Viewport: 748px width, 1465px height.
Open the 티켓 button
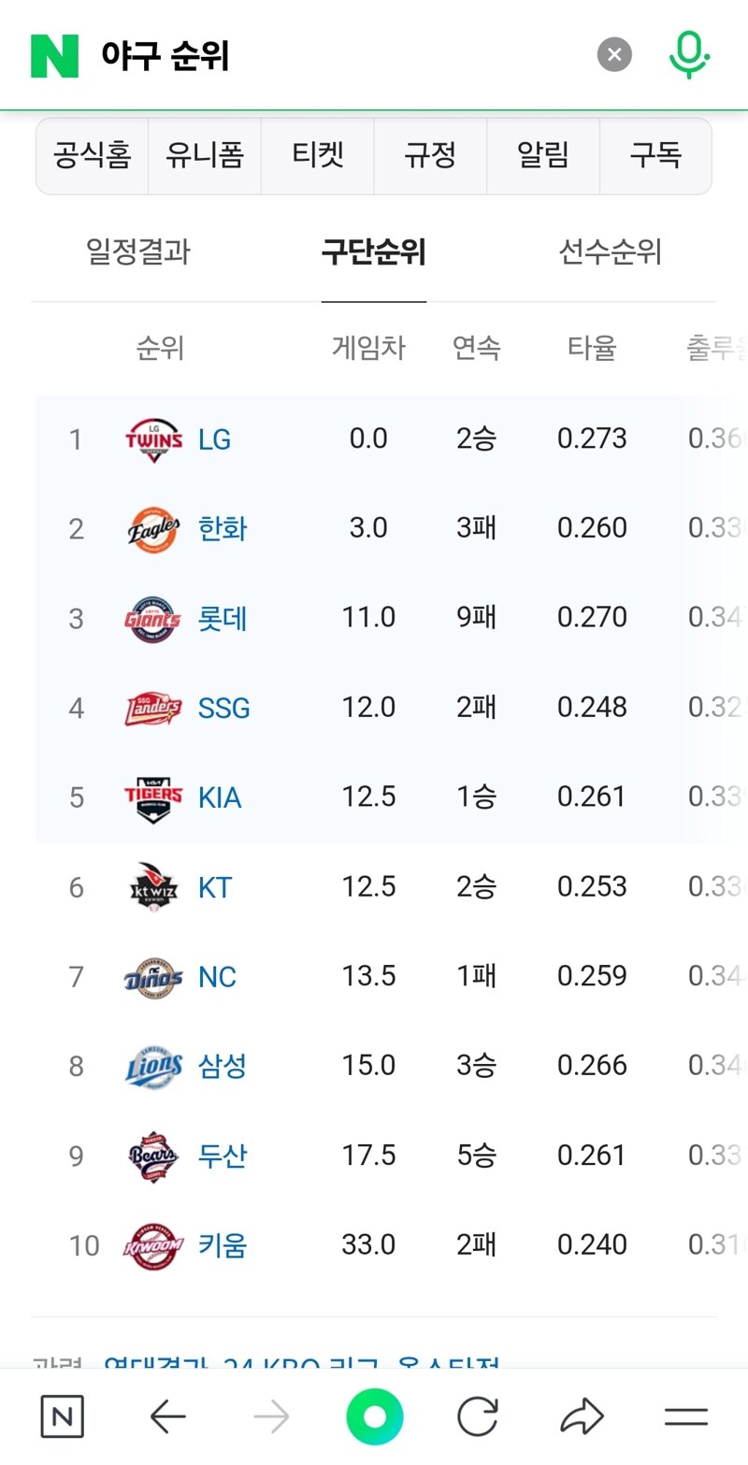tap(318, 155)
